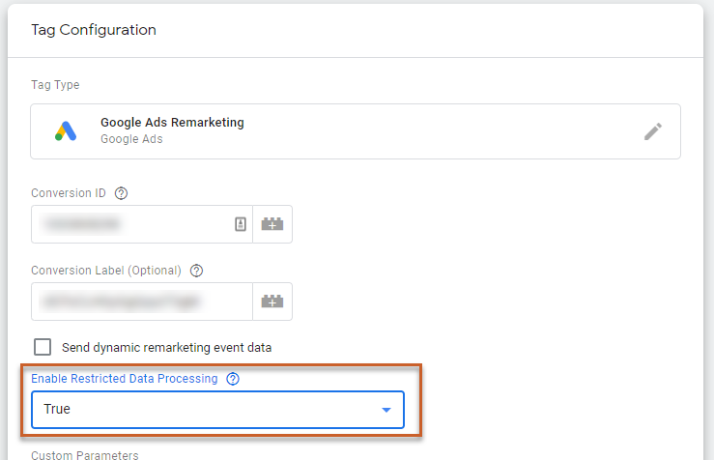Image resolution: width=714 pixels, height=460 pixels.
Task: Open variable picker beside Conversion Label field
Action: pos(272,302)
